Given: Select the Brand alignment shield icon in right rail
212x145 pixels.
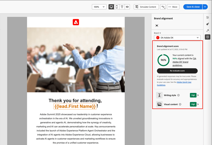Looking at the screenshot, I should pyautogui.click(x=207, y=37).
